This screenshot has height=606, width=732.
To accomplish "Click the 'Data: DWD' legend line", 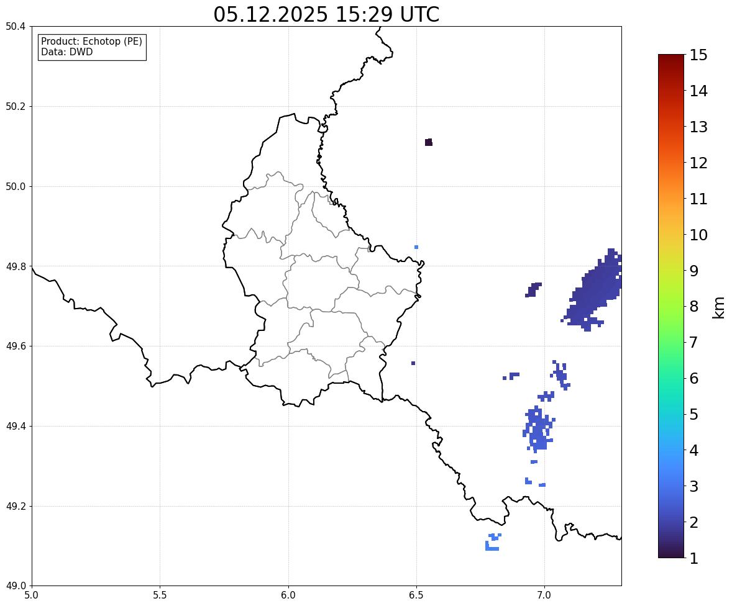I will coord(66,52).
